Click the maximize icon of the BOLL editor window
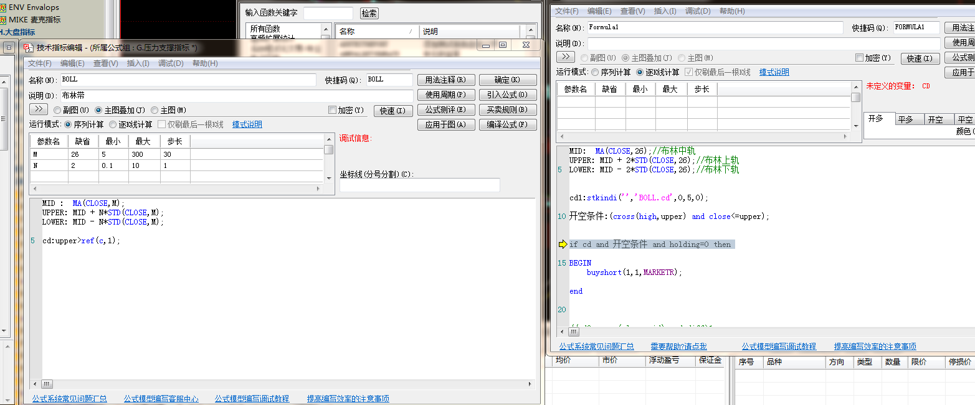975x405 pixels. point(503,45)
